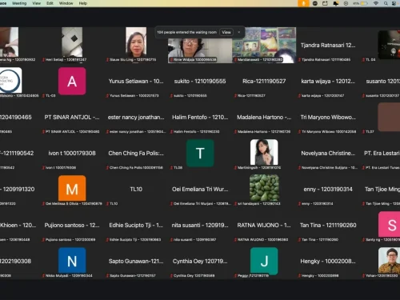400x300 pixels.
Task: Open Spotlight search magnifier icon
Action: point(386,3)
